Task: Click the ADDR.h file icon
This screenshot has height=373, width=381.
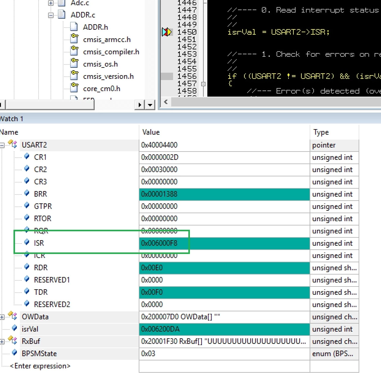Action: (x=74, y=27)
